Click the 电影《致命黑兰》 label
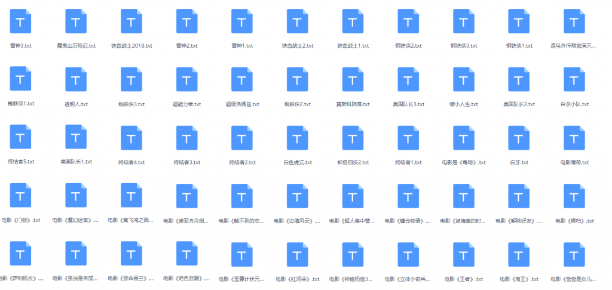 coord(131,278)
